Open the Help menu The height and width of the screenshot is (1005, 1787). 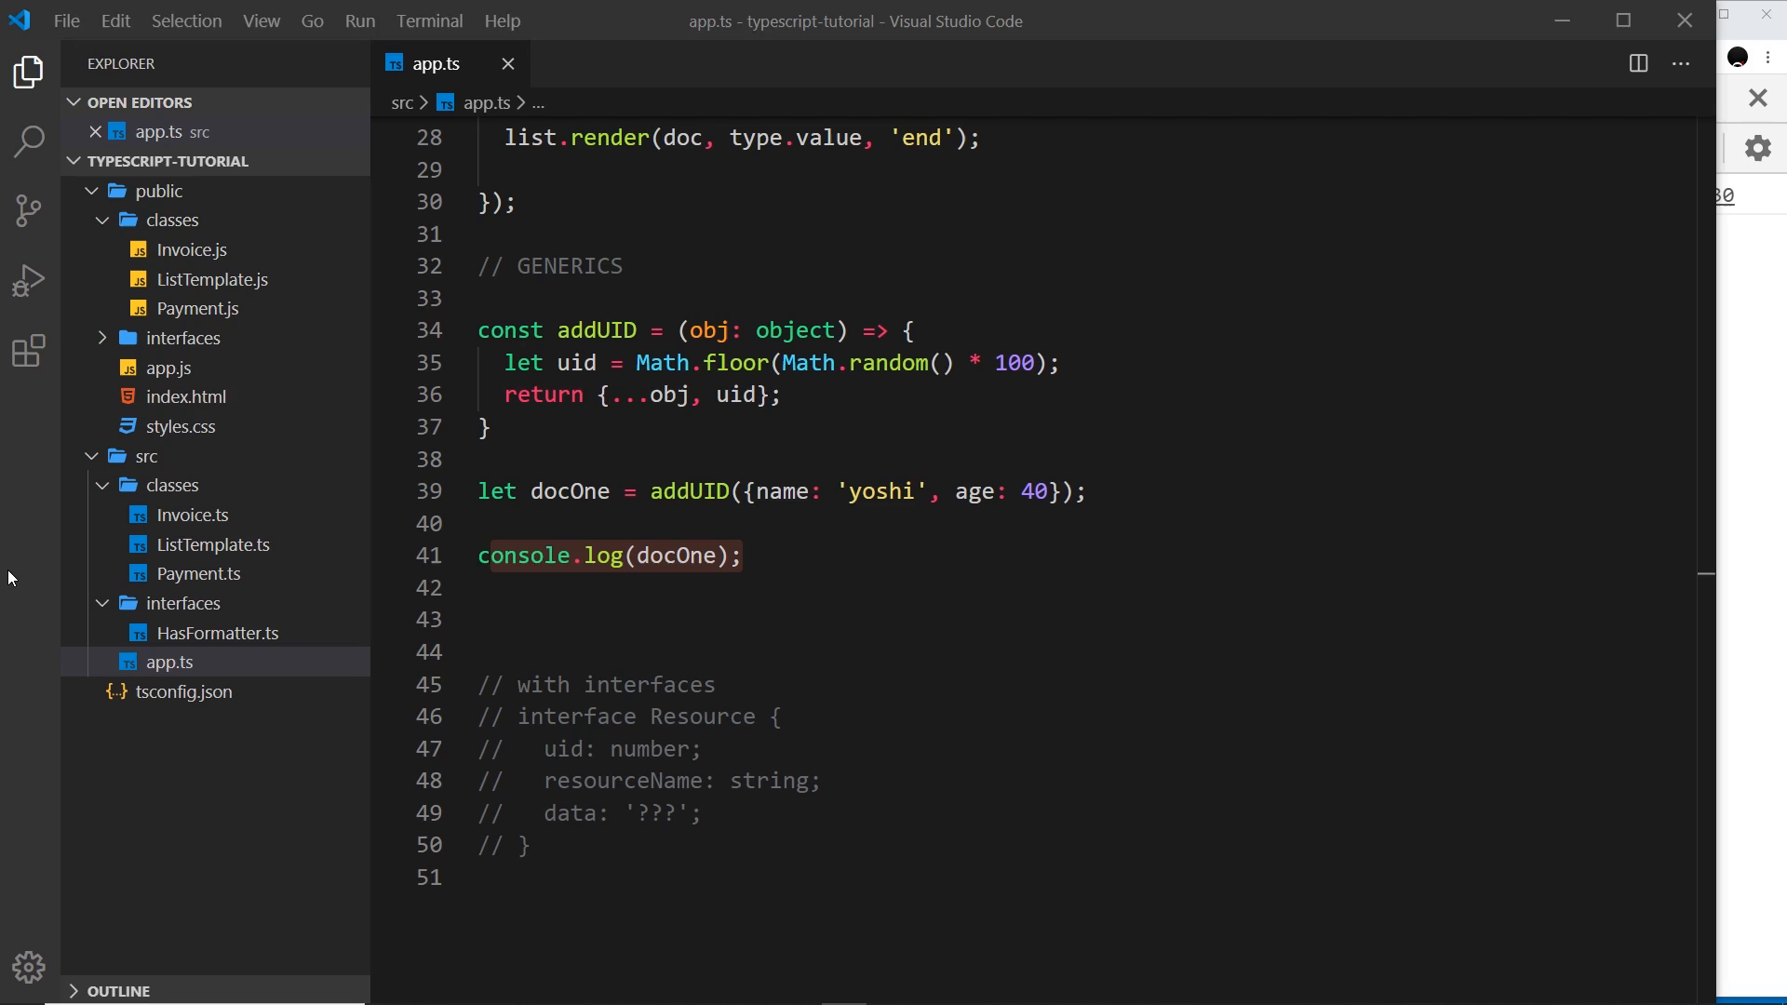(502, 20)
